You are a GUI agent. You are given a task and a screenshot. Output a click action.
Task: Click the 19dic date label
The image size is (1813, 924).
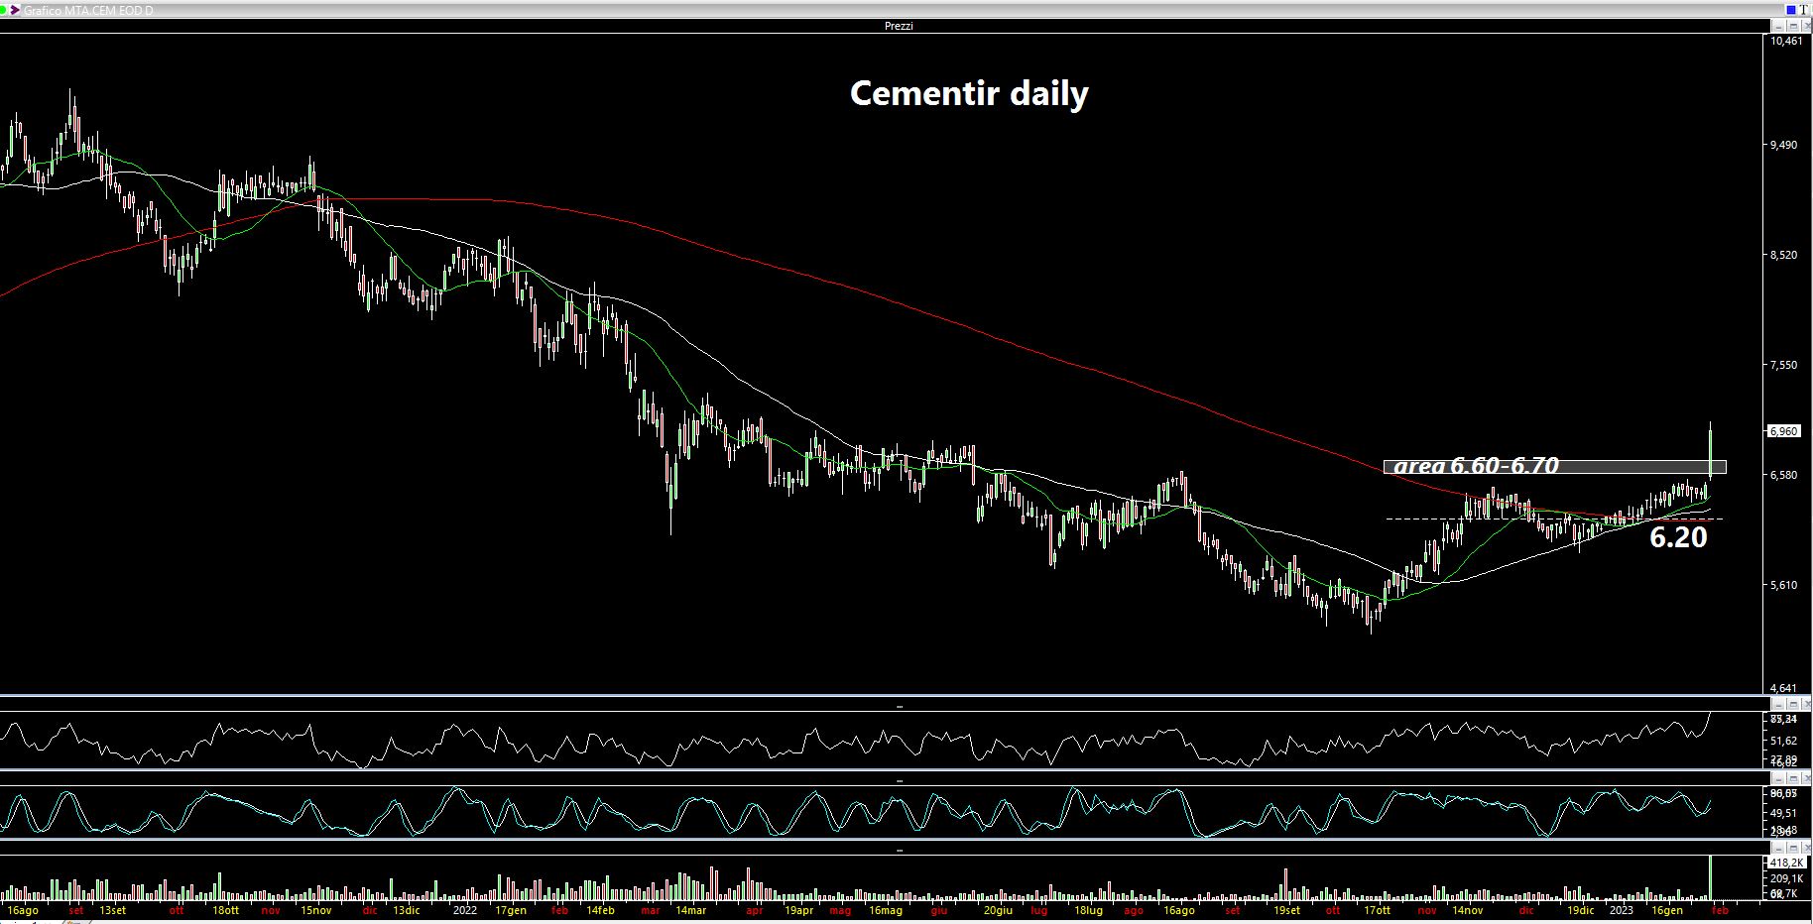pos(1580,910)
